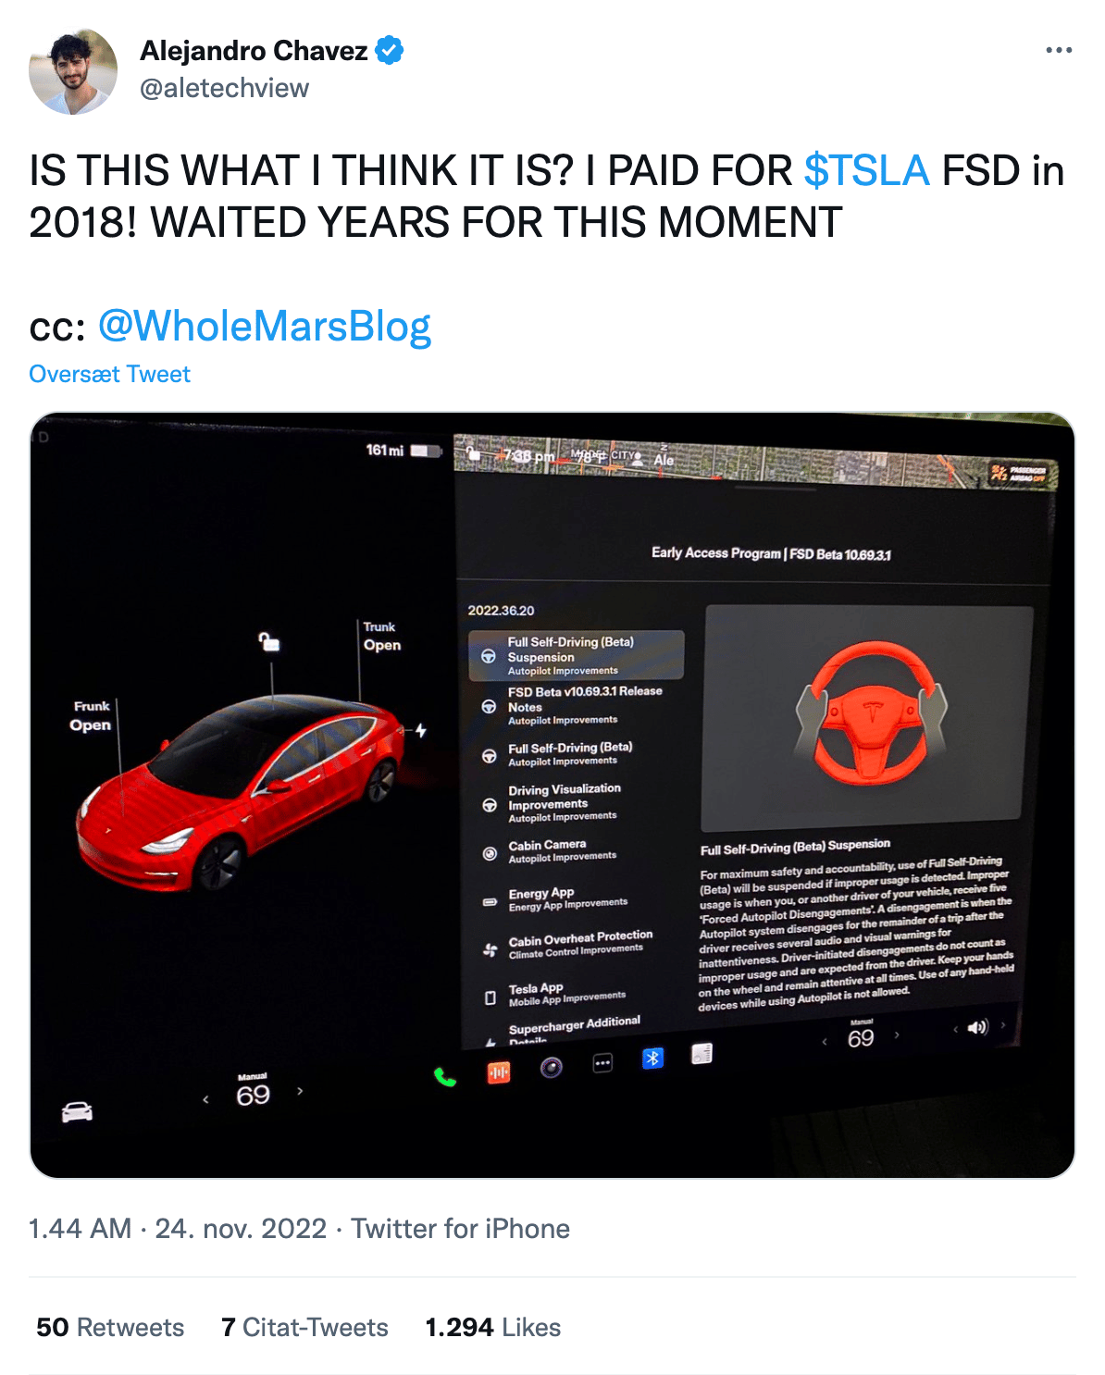Image resolution: width=1105 pixels, height=1375 pixels.
Task: Toggle the Trunk Open control
Action: click(381, 636)
